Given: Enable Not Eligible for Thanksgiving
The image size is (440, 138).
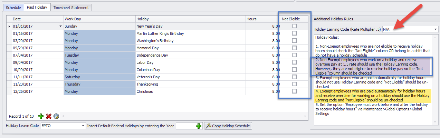Looking at the screenshot, I should (x=294, y=84).
